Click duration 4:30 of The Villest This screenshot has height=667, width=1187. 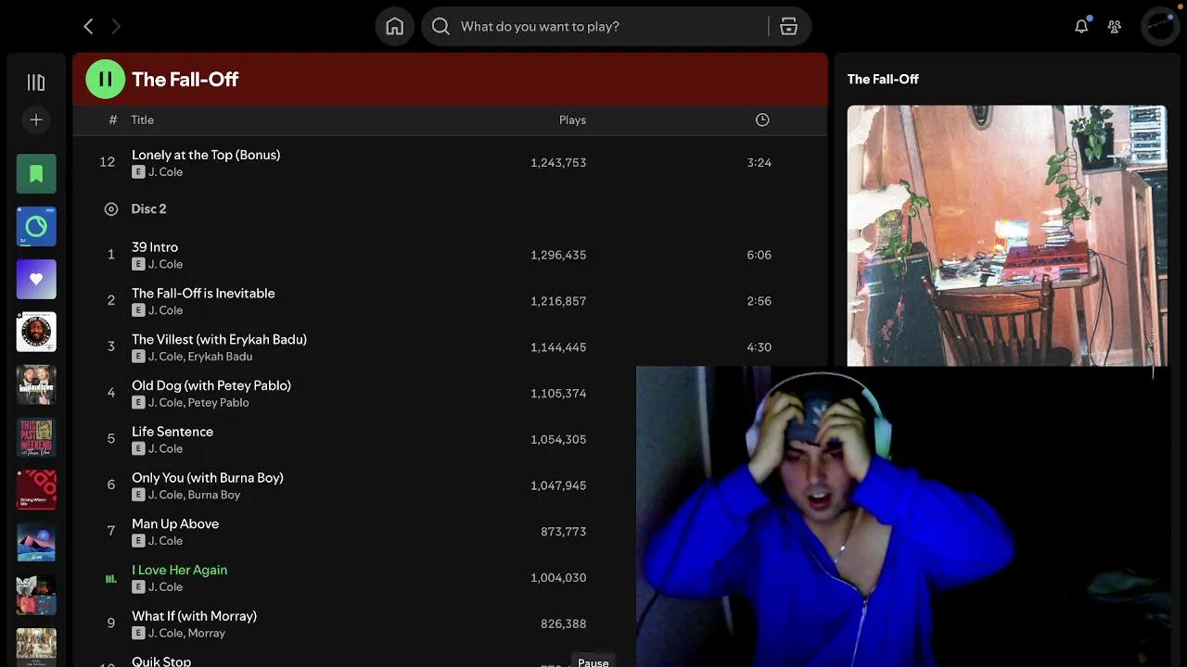pos(759,347)
